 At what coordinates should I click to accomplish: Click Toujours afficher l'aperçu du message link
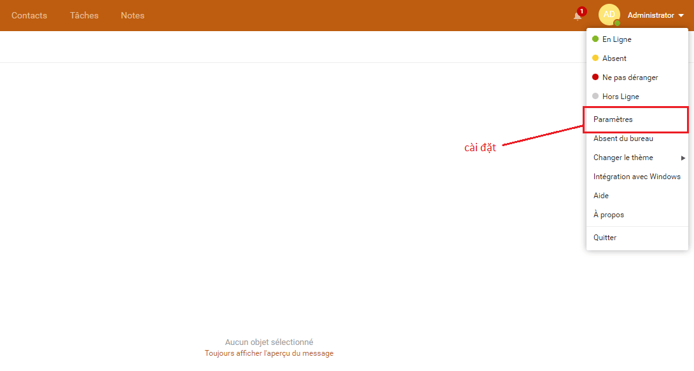(x=268, y=353)
